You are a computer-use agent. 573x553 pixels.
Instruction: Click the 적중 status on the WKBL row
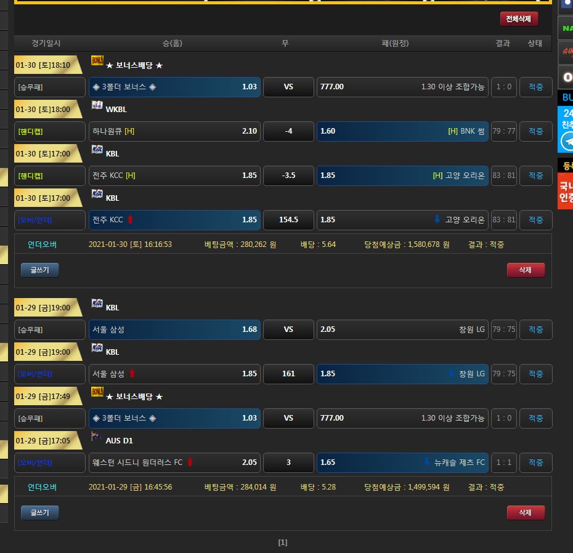tap(535, 131)
